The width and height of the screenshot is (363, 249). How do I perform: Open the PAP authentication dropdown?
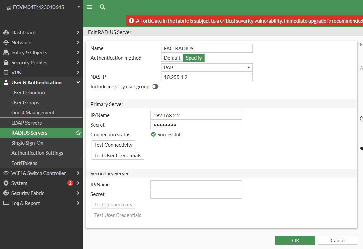point(207,68)
